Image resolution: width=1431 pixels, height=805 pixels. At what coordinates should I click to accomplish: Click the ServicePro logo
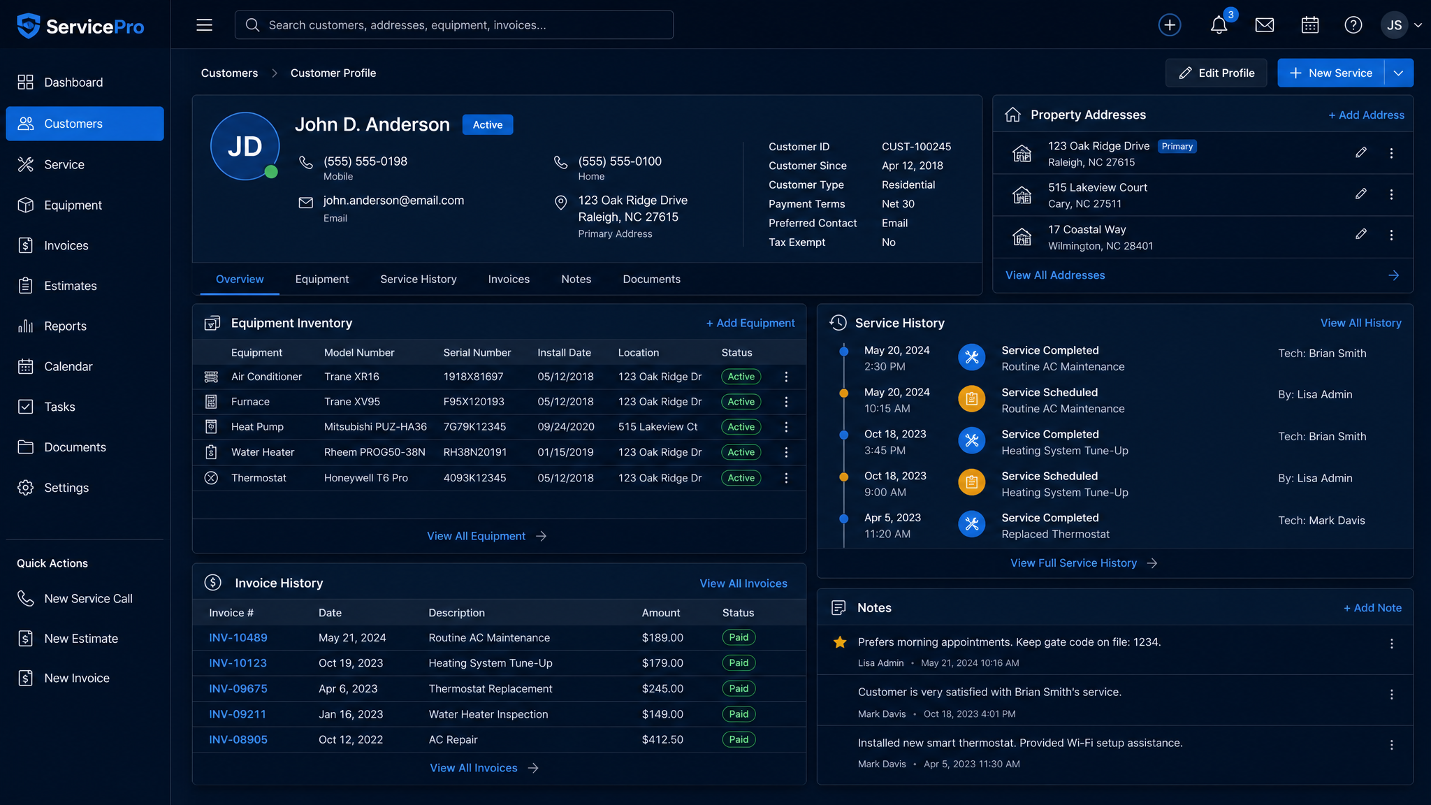80,26
